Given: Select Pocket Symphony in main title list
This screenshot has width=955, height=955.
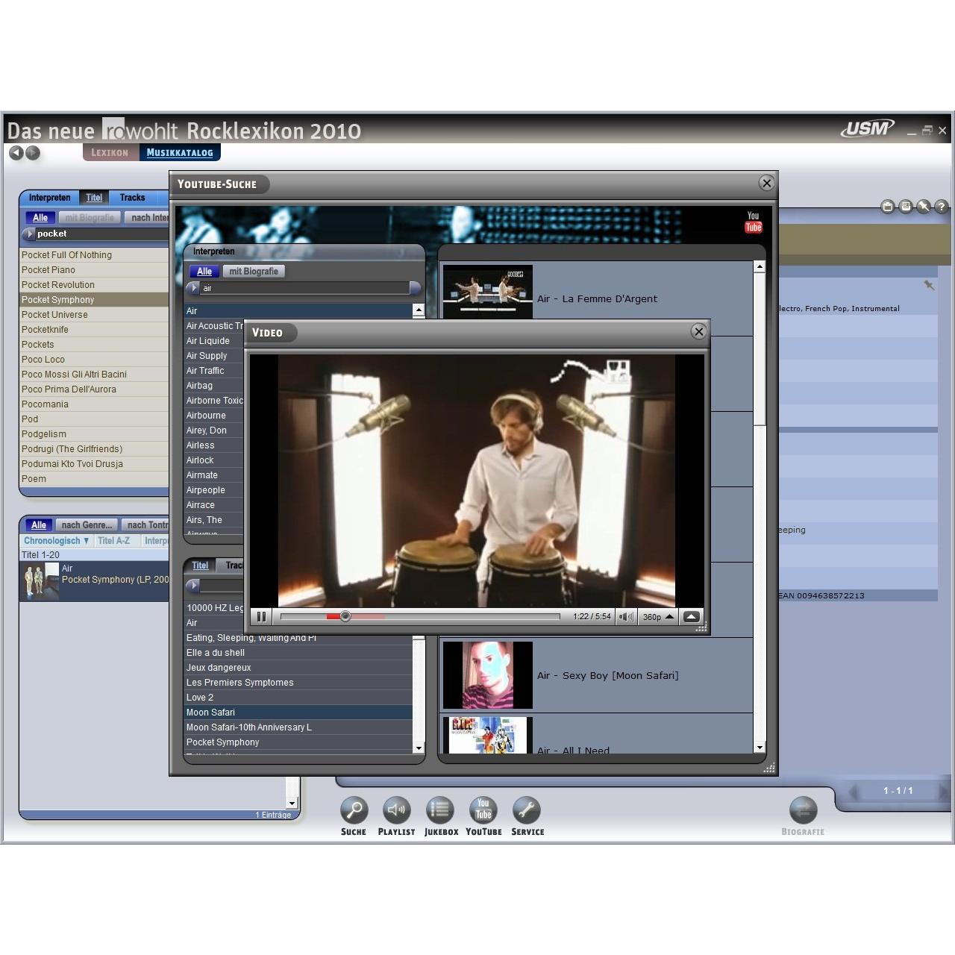Looking at the screenshot, I should [x=94, y=299].
